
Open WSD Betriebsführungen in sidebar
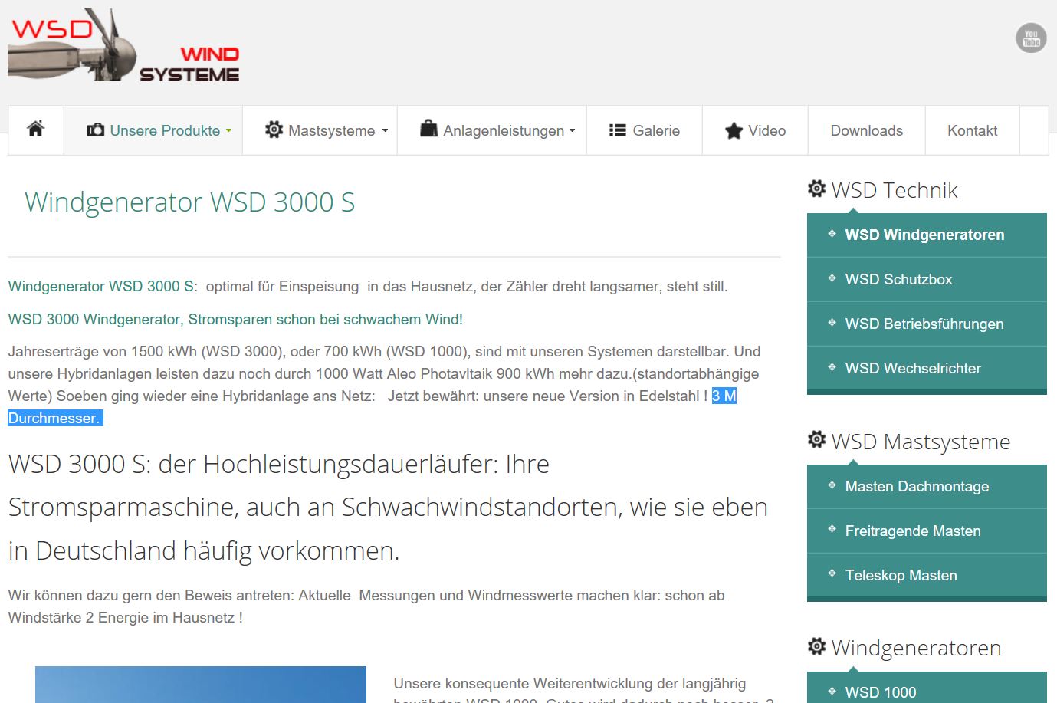coord(924,324)
